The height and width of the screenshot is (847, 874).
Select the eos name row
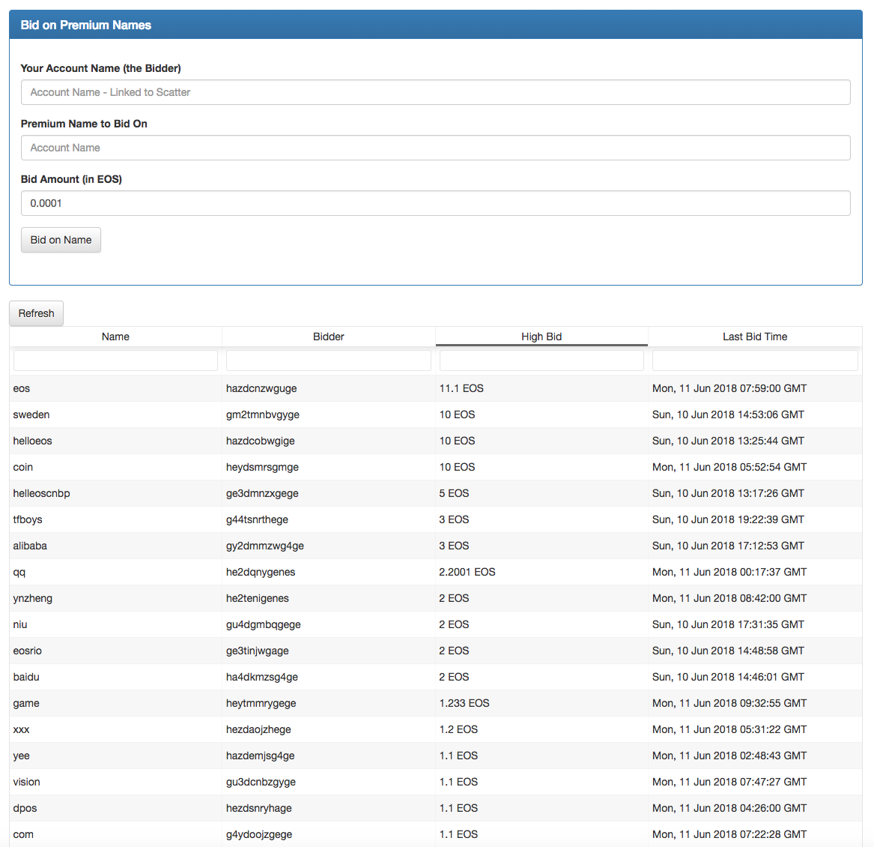pyautogui.click(x=436, y=388)
